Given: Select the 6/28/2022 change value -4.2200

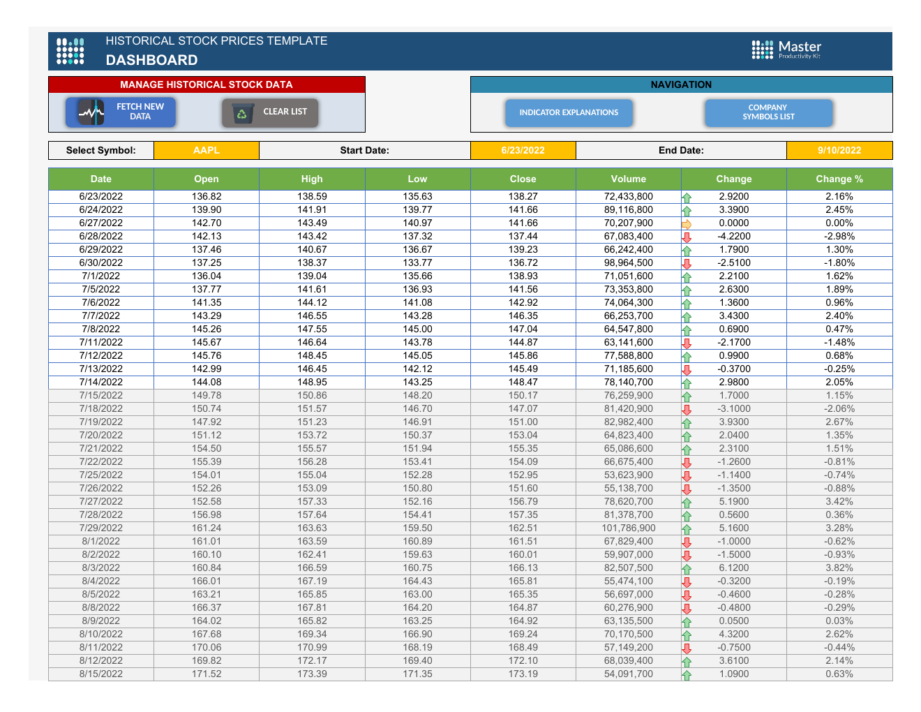Looking at the screenshot, I should (734, 237).
